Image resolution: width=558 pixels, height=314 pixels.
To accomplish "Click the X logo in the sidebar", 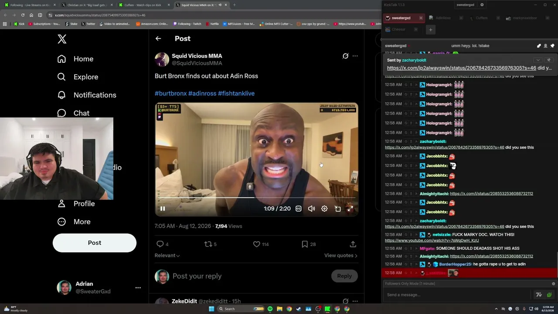I will point(62,39).
